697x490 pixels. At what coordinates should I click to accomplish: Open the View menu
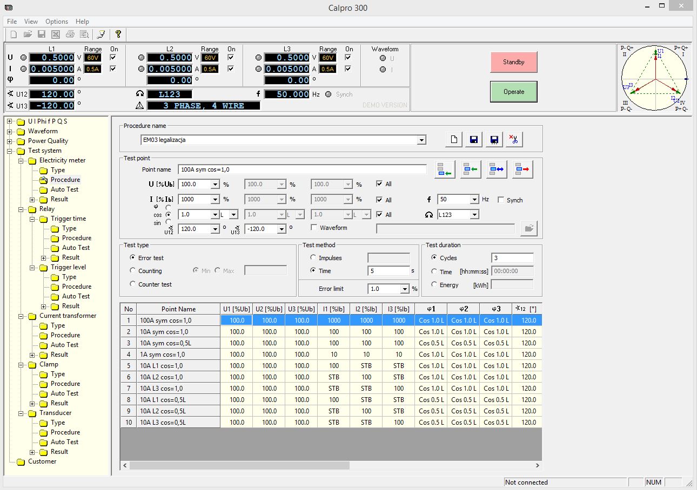31,22
